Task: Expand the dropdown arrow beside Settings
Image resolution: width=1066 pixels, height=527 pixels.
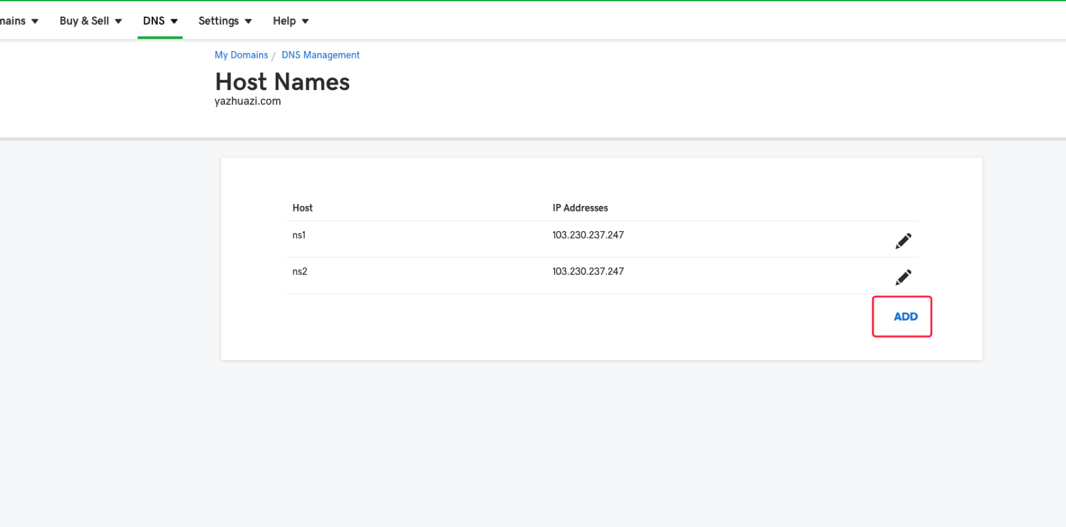Action: (x=248, y=22)
